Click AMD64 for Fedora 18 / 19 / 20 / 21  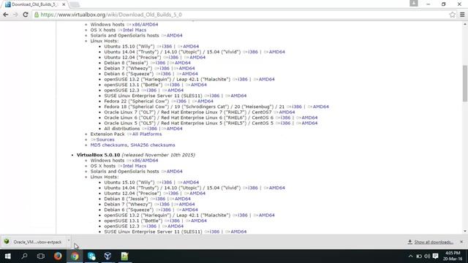pyautogui.click(x=320, y=107)
